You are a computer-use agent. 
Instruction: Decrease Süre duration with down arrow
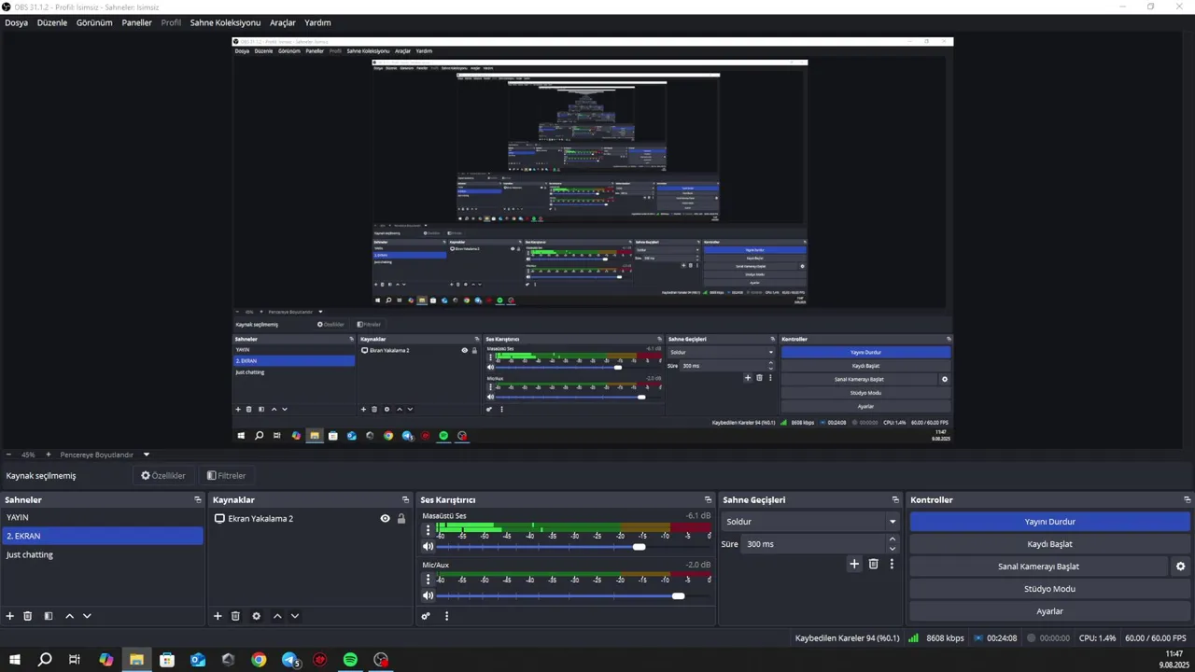click(x=893, y=549)
